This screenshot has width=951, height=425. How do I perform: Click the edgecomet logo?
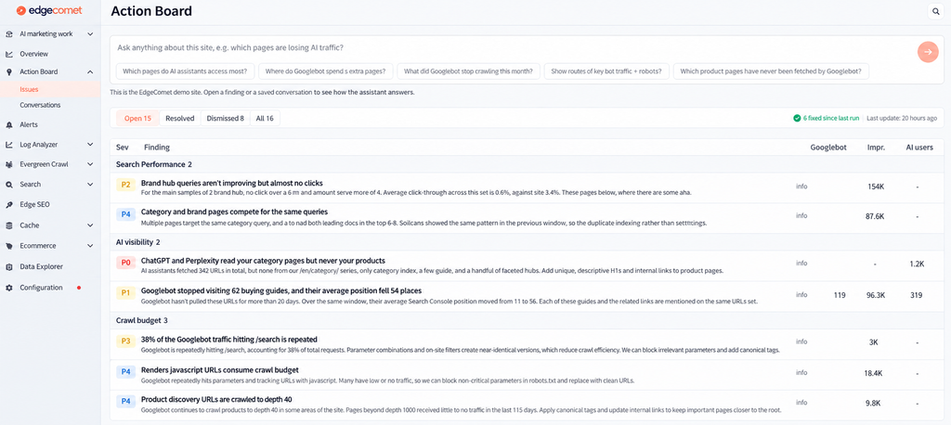pos(49,10)
